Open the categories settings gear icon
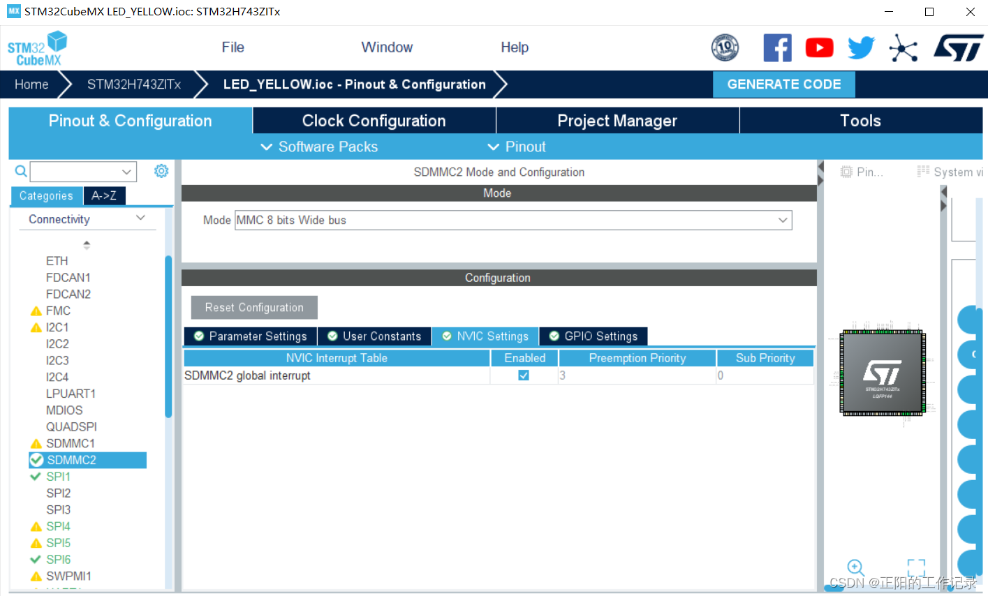The height and width of the screenshot is (596, 988). (x=161, y=171)
